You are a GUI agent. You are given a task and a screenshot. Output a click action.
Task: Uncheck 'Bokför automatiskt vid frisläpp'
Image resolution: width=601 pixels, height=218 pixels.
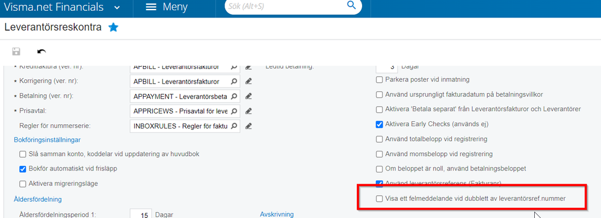coord(23,169)
